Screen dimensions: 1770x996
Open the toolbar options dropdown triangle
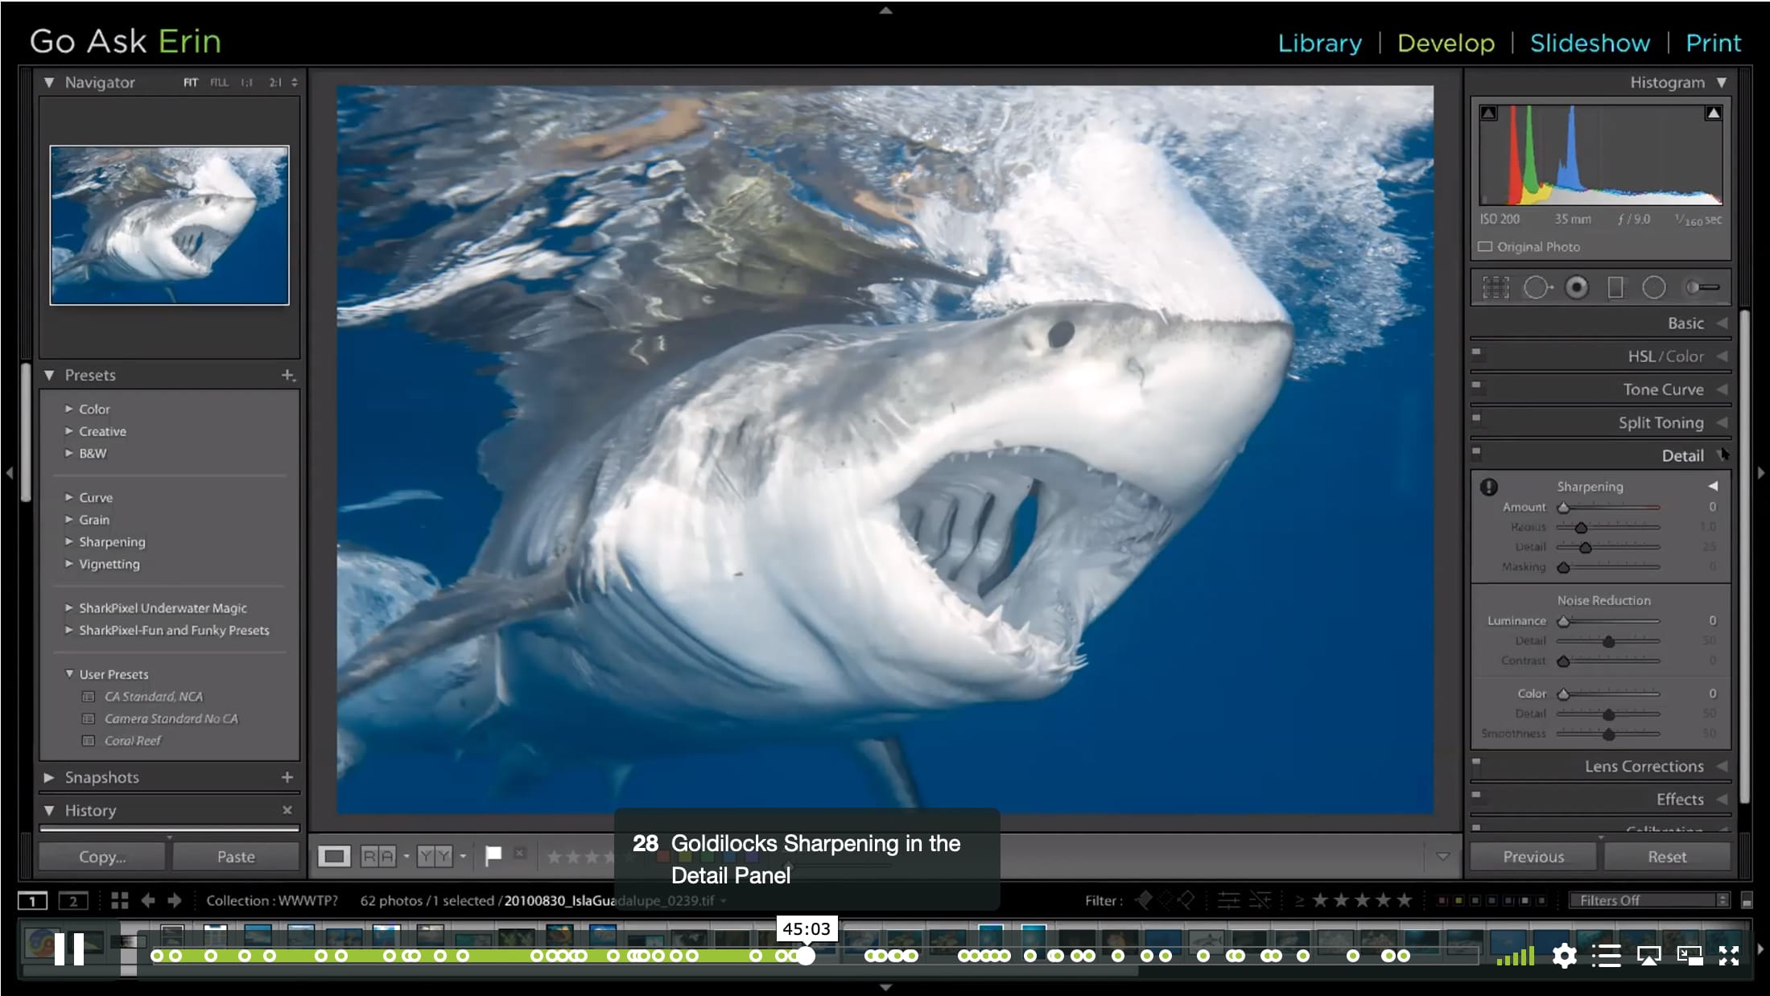click(1442, 856)
